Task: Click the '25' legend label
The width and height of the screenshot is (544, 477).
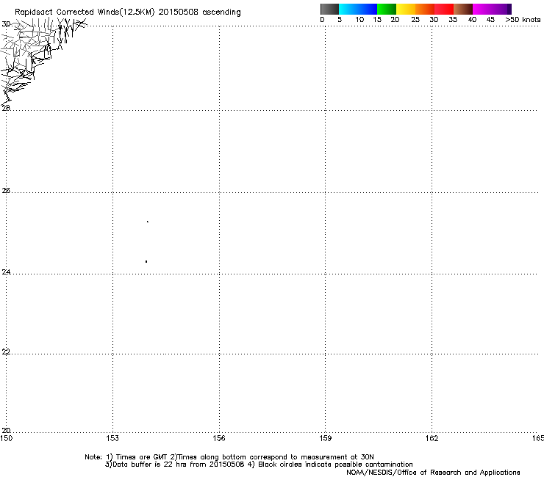Action: (415, 20)
